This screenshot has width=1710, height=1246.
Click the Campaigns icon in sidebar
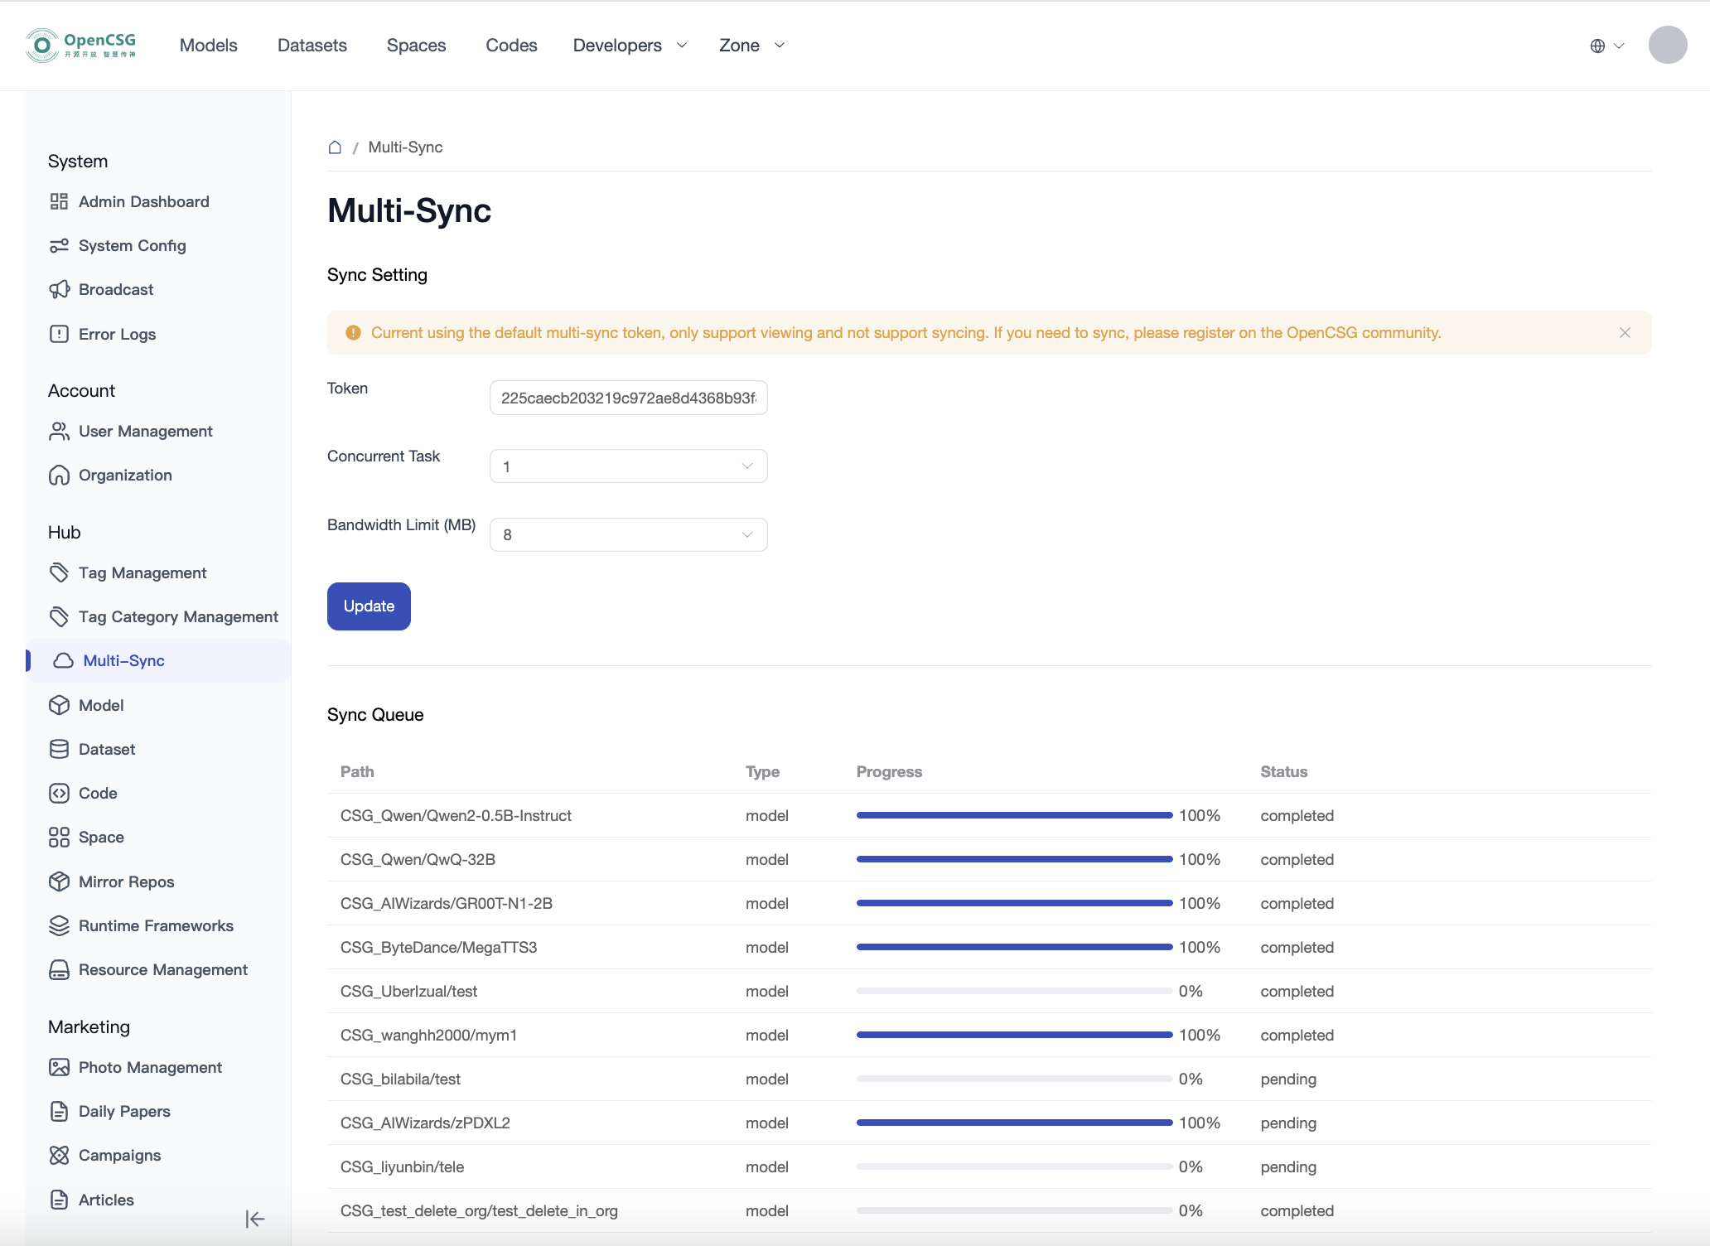[x=59, y=1155]
